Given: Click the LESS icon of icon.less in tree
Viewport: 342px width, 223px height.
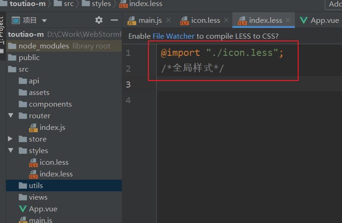Looking at the screenshot, I should tap(33, 163).
